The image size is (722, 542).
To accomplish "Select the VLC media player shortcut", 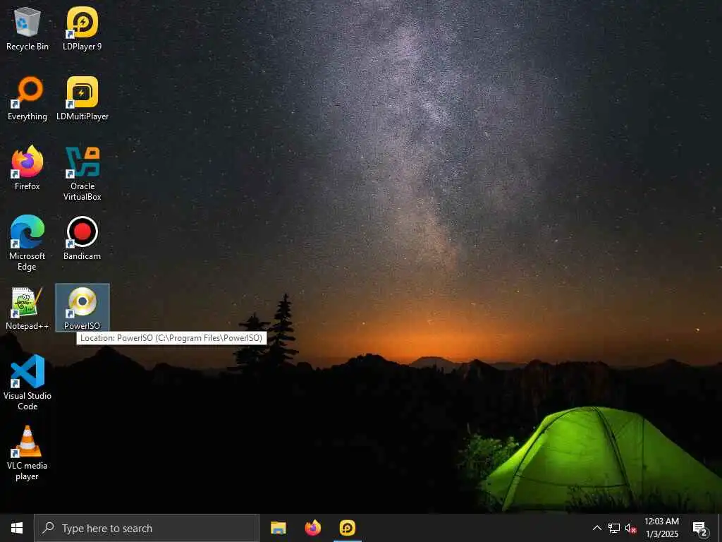I will (x=27, y=453).
